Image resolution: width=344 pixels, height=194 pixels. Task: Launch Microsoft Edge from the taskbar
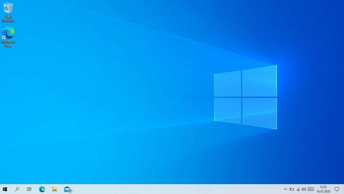[42, 189]
